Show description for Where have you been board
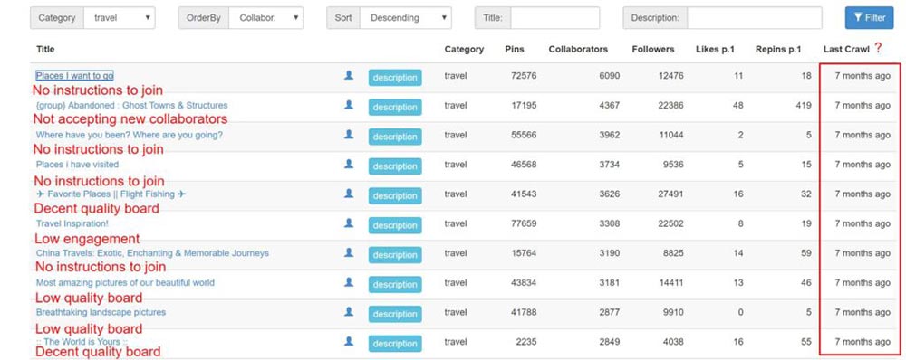The image size is (906, 360). [395, 137]
